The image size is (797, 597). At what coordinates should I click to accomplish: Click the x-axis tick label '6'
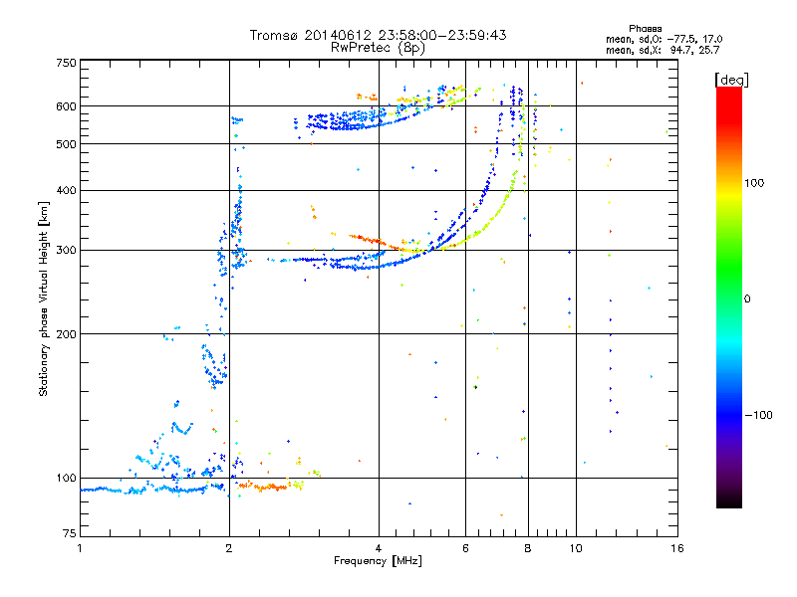[465, 548]
